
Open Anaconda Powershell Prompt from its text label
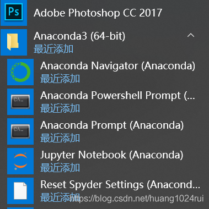coord(117,95)
